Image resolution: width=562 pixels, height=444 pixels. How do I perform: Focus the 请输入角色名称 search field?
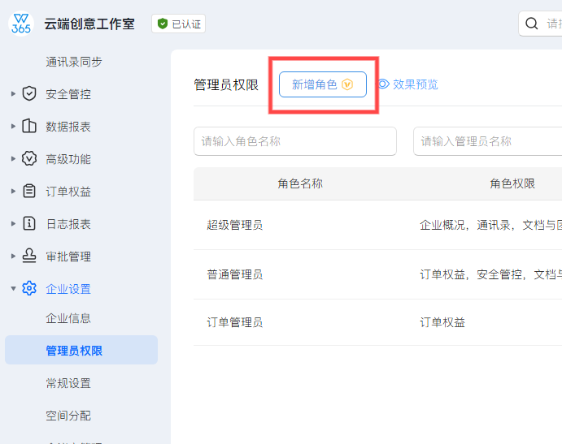coord(294,141)
